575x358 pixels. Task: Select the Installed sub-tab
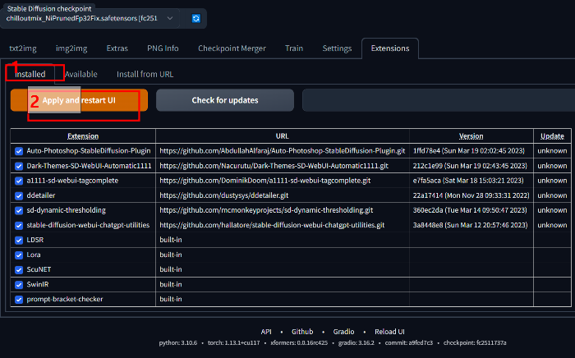[30, 74]
